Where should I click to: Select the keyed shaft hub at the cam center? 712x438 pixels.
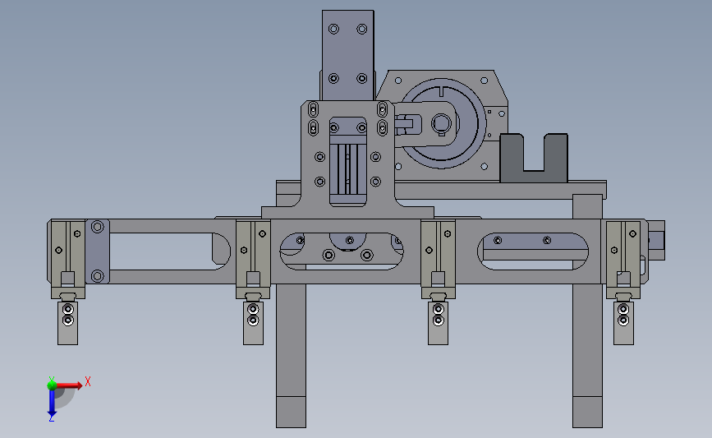(x=441, y=123)
